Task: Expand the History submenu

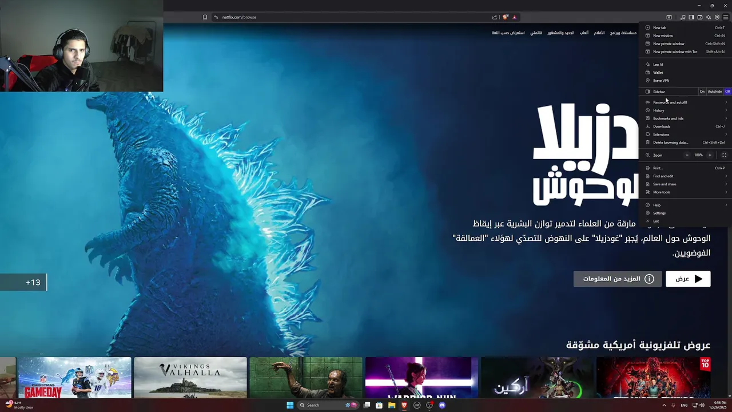Action: pyautogui.click(x=685, y=110)
